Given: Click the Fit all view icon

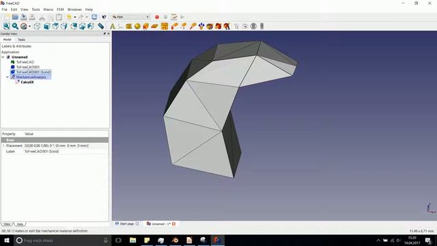Looking at the screenshot, I should (x=6, y=26).
